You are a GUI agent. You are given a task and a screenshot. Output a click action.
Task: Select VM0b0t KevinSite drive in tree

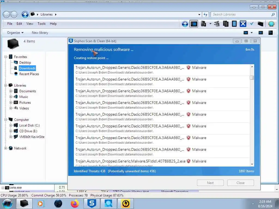32,137
